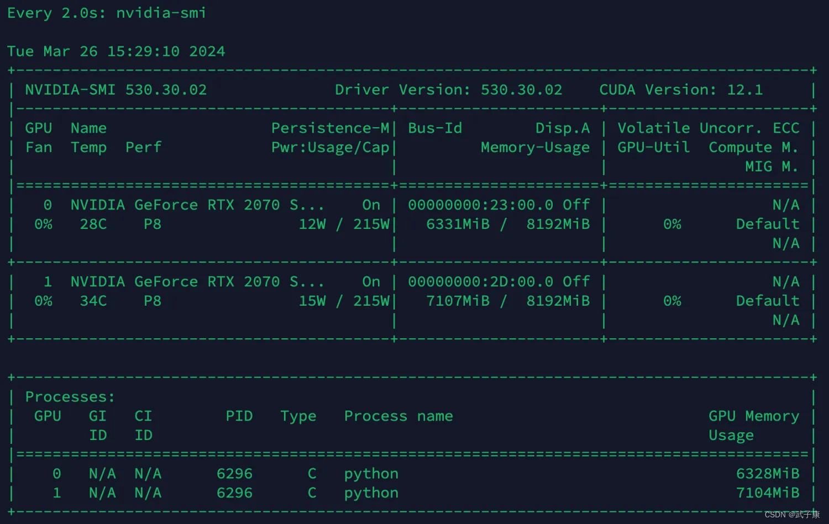
Task: Click the 'GI' column header in Processes
Action: coord(98,416)
